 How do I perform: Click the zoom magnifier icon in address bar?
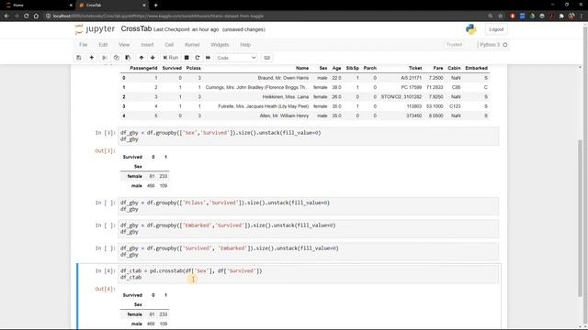click(491, 16)
